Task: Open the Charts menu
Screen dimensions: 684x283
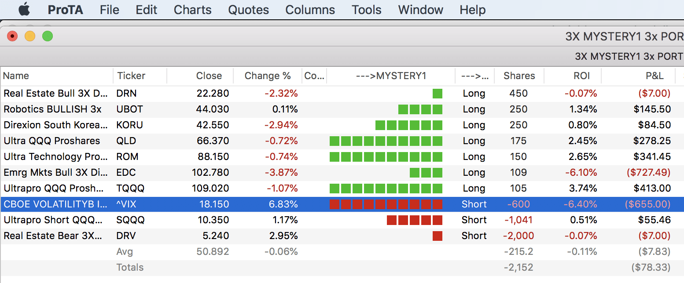Action: pos(192,10)
